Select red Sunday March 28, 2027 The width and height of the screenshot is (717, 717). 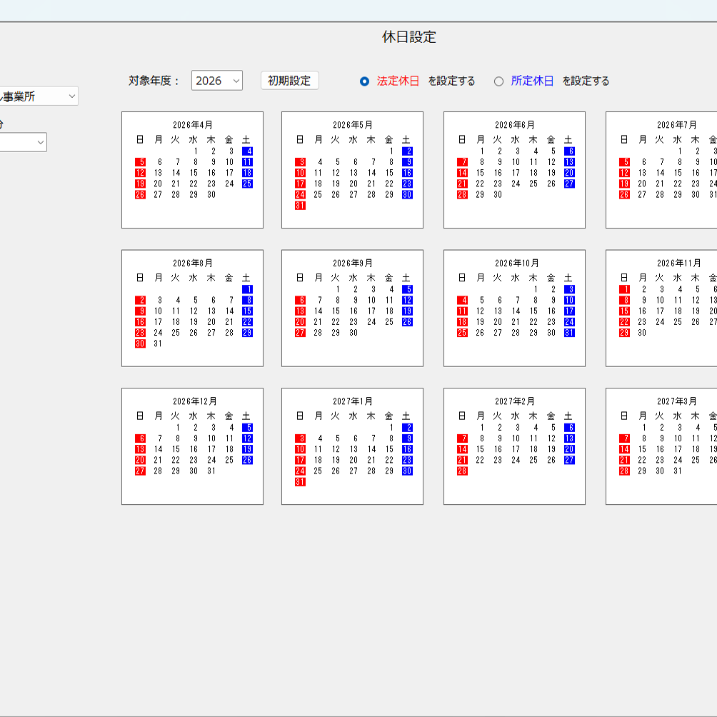coord(625,471)
